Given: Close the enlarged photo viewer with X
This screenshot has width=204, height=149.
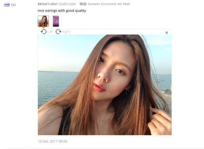Looking at the screenshot, I should click(x=167, y=33).
